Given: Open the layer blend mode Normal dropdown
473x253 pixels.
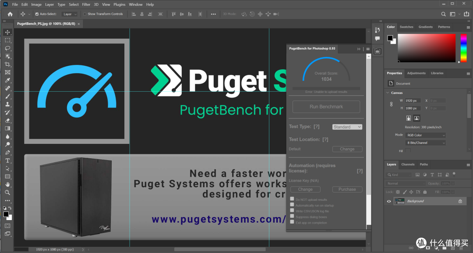Looking at the screenshot, I should [x=405, y=184].
